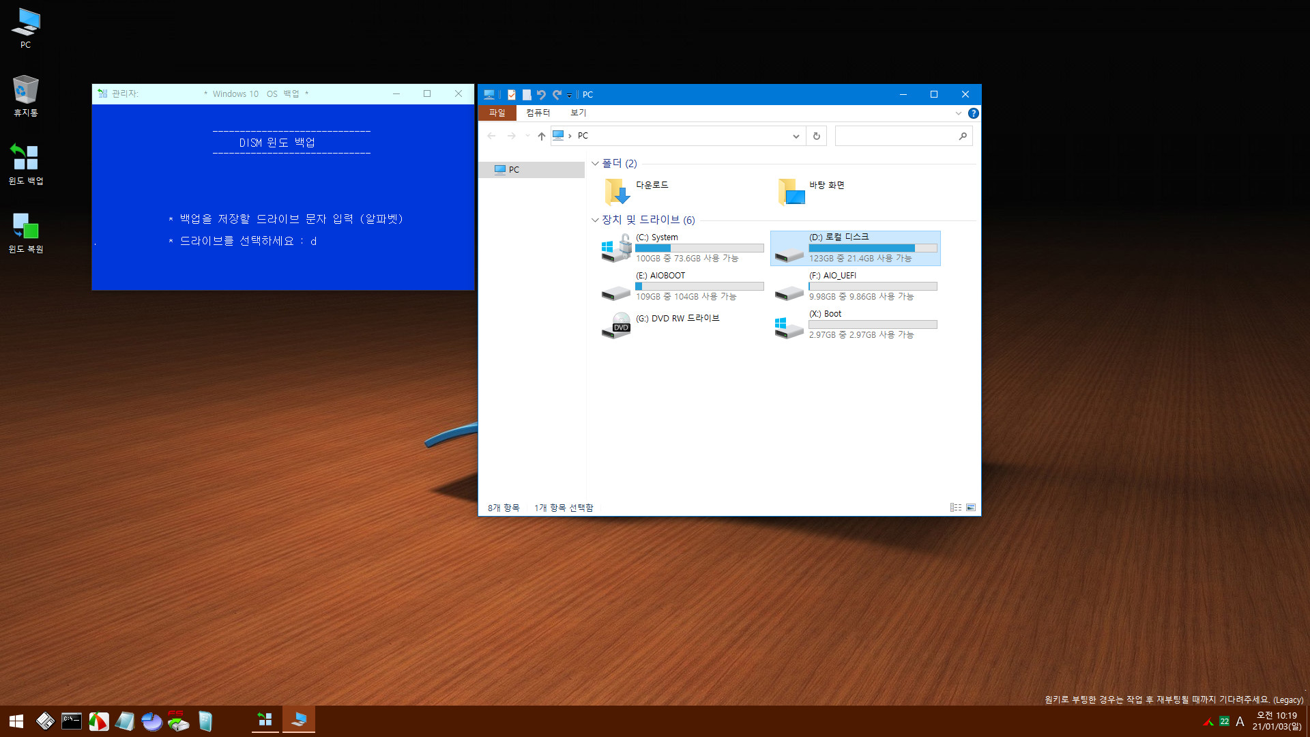This screenshot has height=737, width=1310.
Task: Select the (F:) AIO_UEFI drive
Action: pyautogui.click(x=856, y=287)
